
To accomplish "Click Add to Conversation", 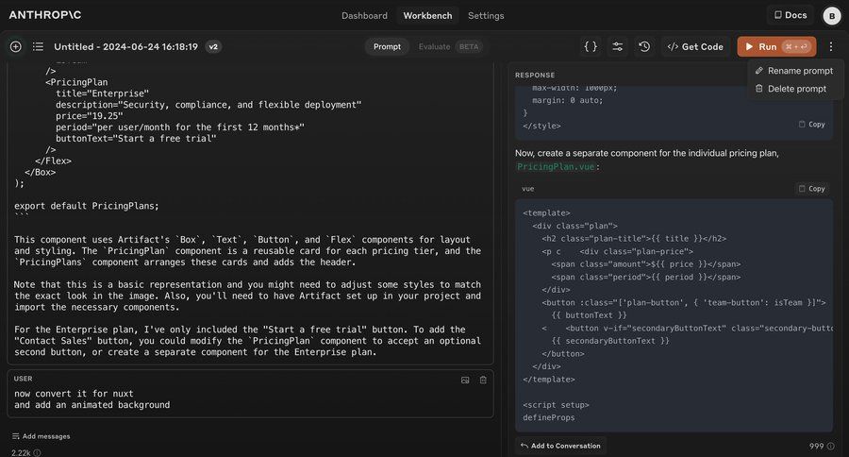I will [560, 446].
